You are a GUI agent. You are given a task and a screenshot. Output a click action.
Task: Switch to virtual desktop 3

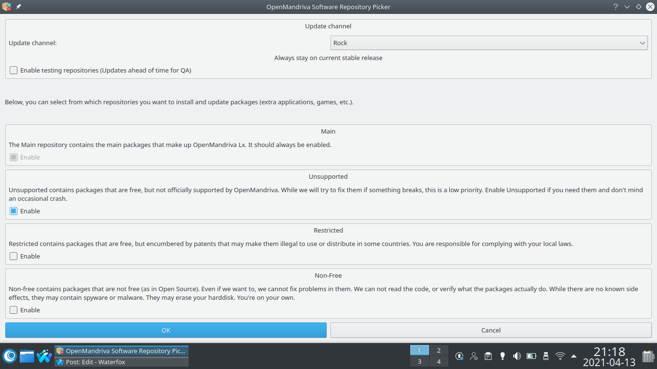pyautogui.click(x=419, y=361)
